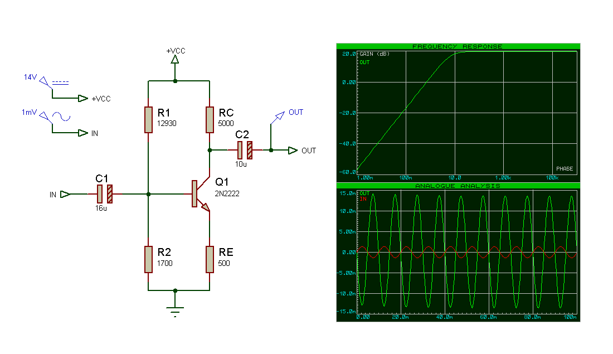
Task: Click the R1 value 12930
Action: (167, 124)
